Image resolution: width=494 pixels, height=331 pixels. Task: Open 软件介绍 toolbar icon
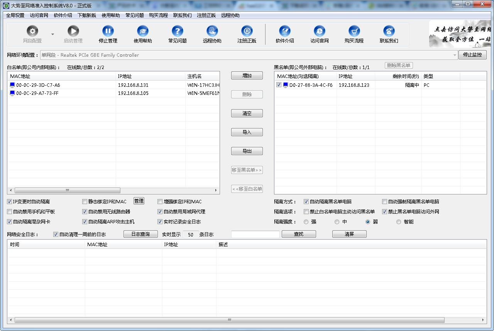tap(285, 32)
